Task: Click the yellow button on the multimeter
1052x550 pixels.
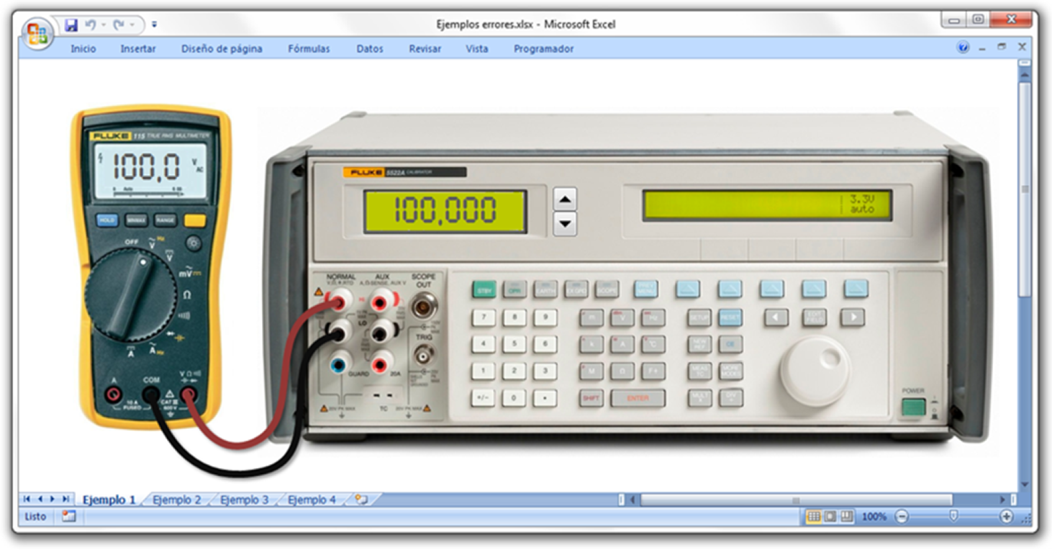Action: [194, 220]
